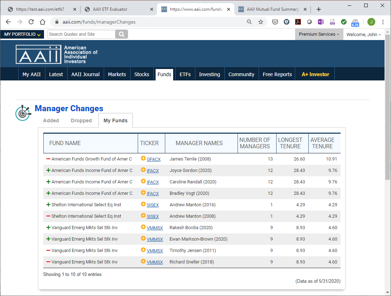Open the Markets menu
This screenshot has height=296, width=391.
click(117, 74)
